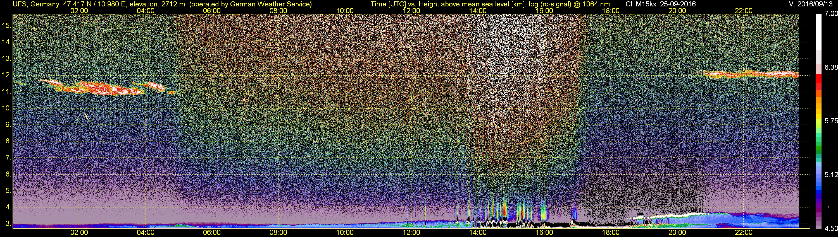Image resolution: width=838 pixels, height=237 pixels.
Task: Click the 22:00 label on top time axis
Action: tap(744, 11)
